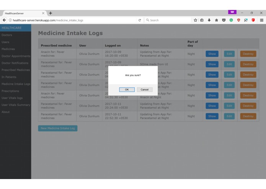Close the HealthcareServer tab
The image size is (266, 189).
pyautogui.click(x=43, y=13)
